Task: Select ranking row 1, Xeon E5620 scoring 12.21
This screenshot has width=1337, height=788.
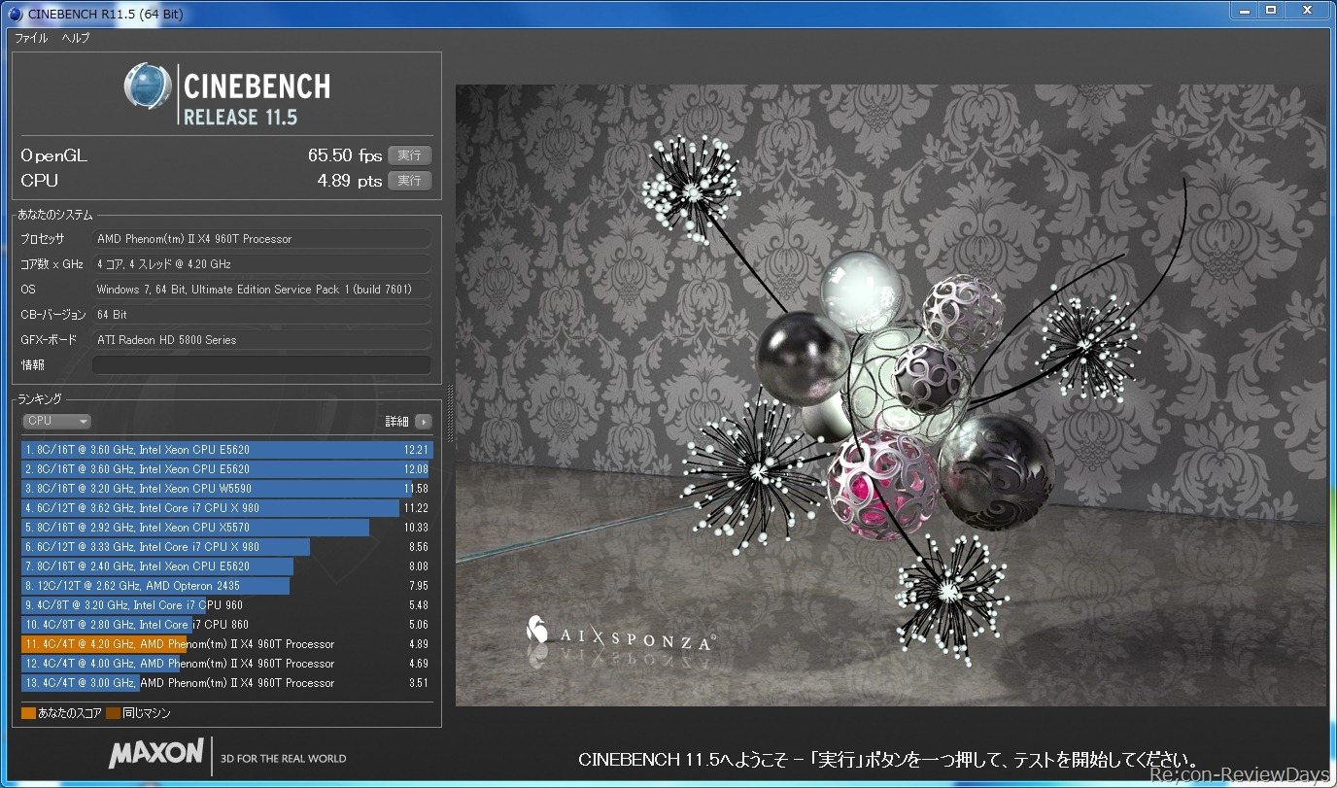Action: click(226, 450)
